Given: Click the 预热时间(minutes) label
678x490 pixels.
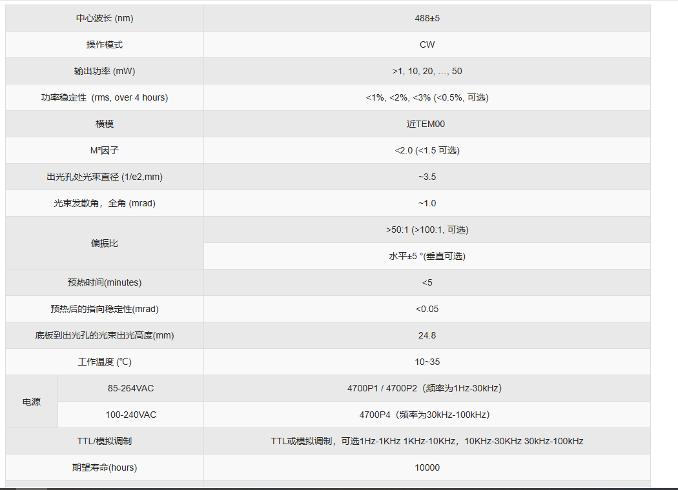Looking at the screenshot, I should (105, 282).
